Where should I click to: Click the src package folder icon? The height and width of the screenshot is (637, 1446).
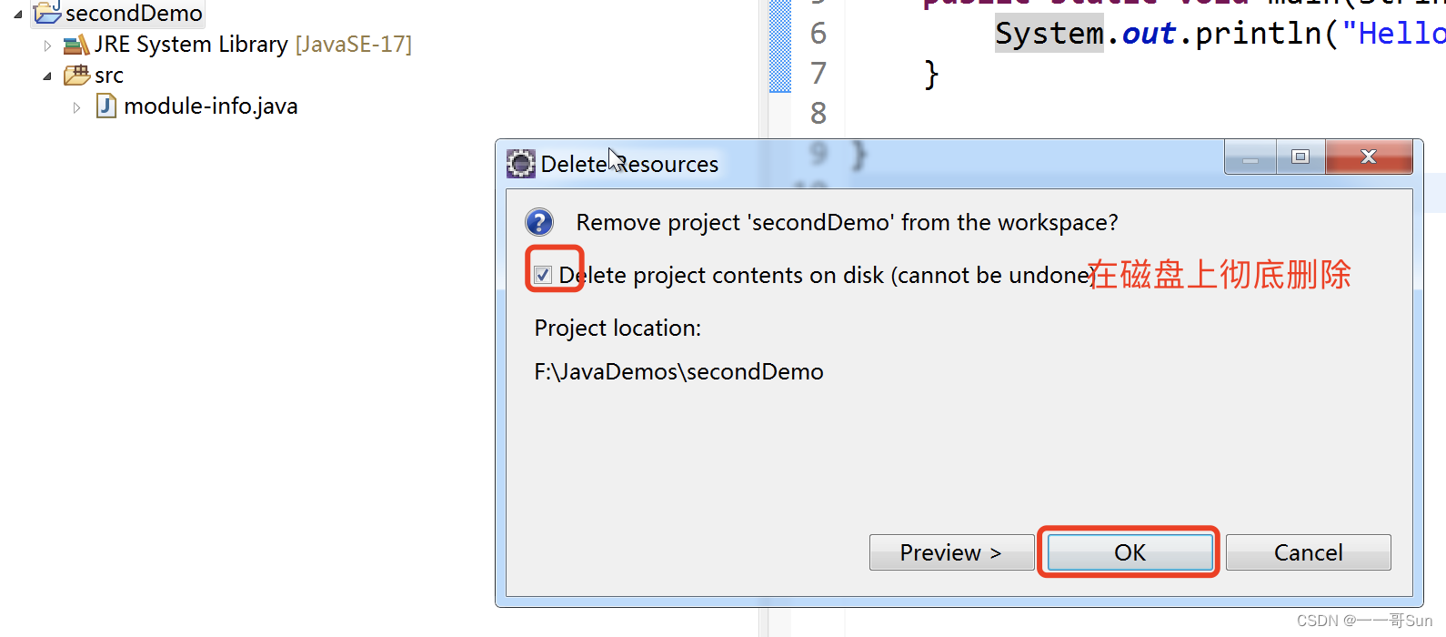76,76
